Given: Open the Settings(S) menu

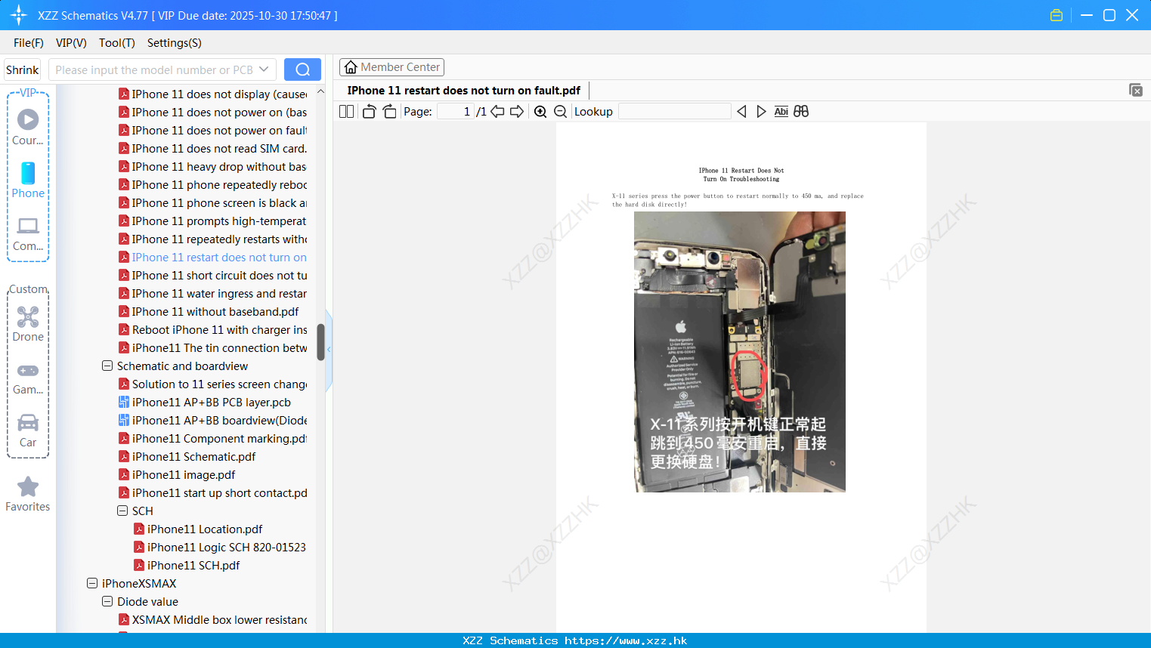Looking at the screenshot, I should pyautogui.click(x=175, y=43).
